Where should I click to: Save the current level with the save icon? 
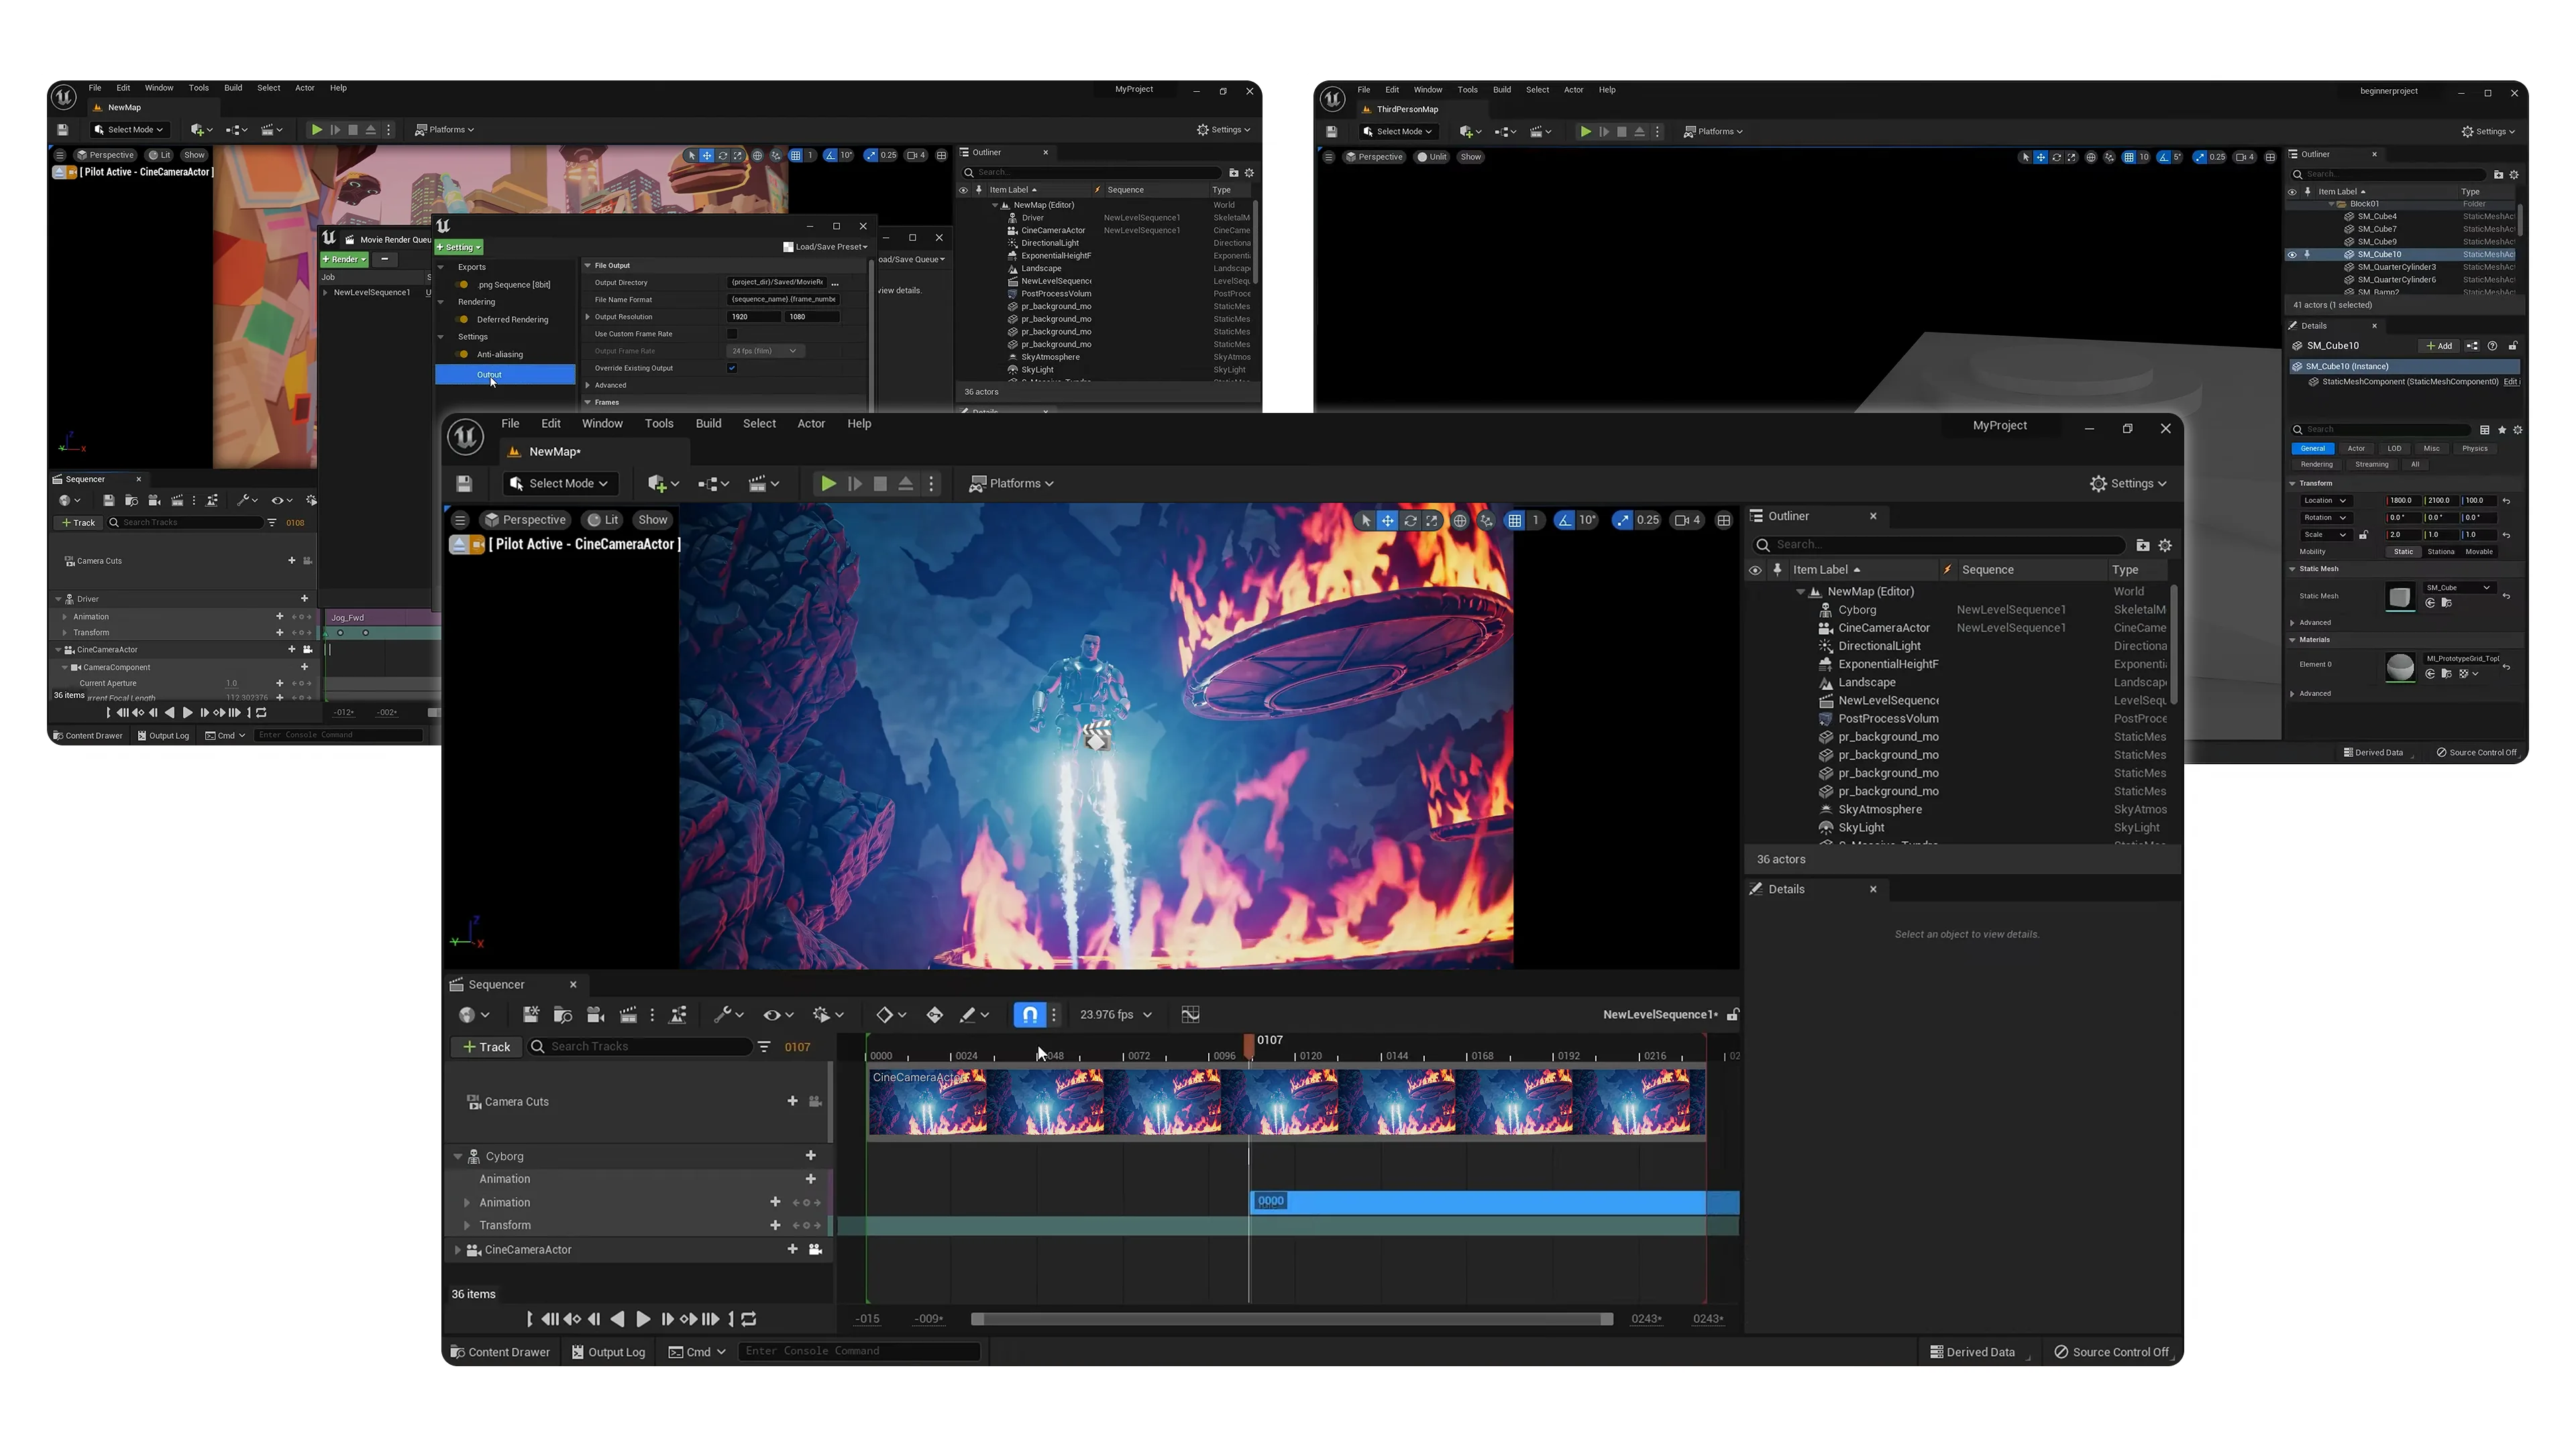pyautogui.click(x=465, y=483)
